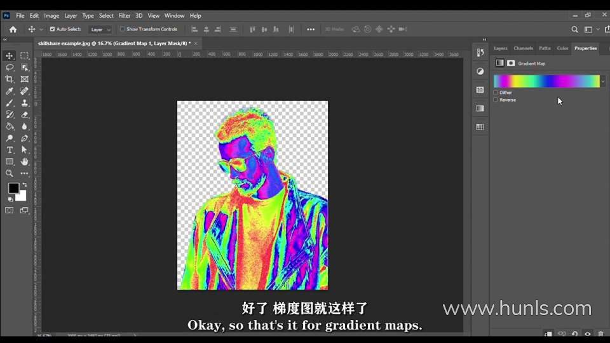Enable the Reverse checkbox
The height and width of the screenshot is (343, 610).
tap(496, 100)
